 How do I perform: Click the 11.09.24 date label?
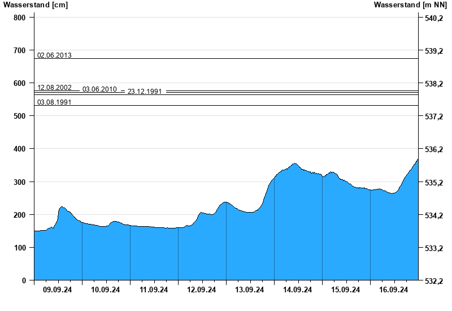pos(154,290)
